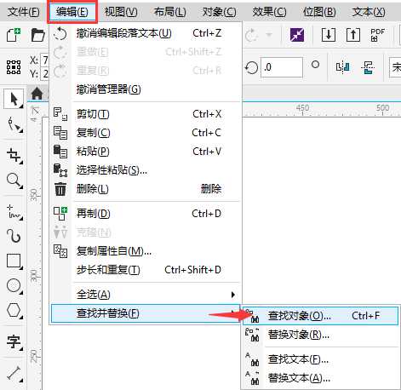Image resolution: width=401 pixels, height=390 pixels.
Task: Select the Polygon tool
Action: (x=14, y=310)
